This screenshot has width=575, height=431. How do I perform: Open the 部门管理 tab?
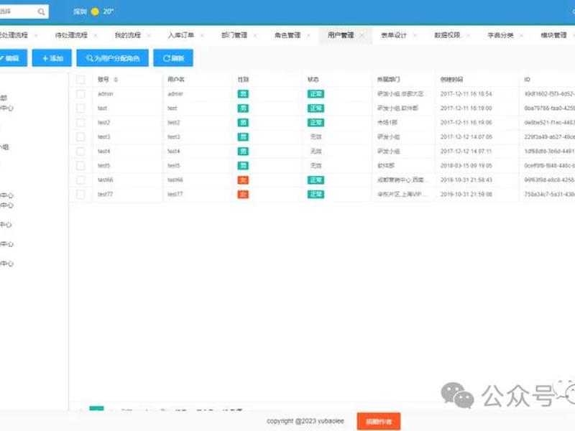pos(234,35)
